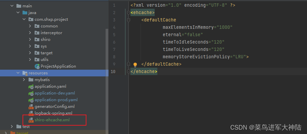Click the main folder icon
This screenshot has height=134, width=307.
click(19, 6)
